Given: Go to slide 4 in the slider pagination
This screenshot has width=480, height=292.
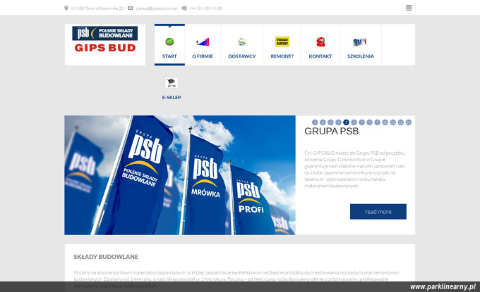Looking at the screenshot, I should point(338,122).
